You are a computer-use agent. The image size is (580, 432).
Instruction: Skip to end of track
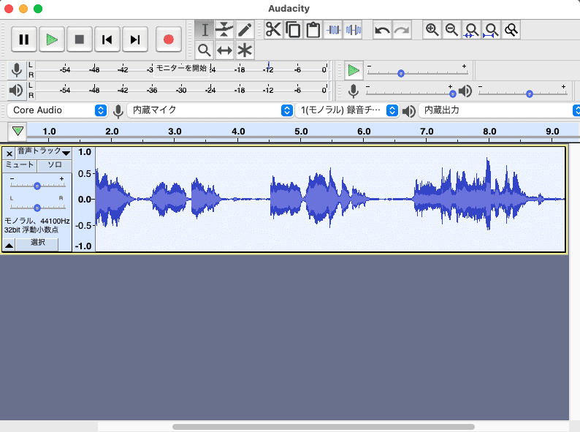pyautogui.click(x=135, y=39)
